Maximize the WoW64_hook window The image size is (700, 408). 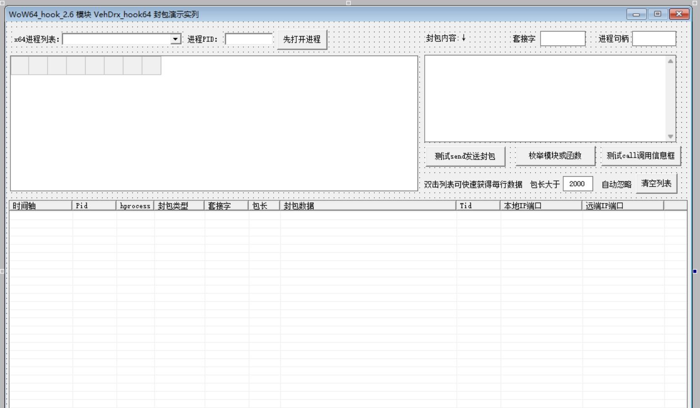(x=658, y=14)
